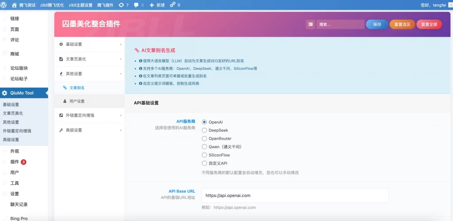Click the plugins update badge 3
The image size is (453, 221).
[x=23, y=162]
